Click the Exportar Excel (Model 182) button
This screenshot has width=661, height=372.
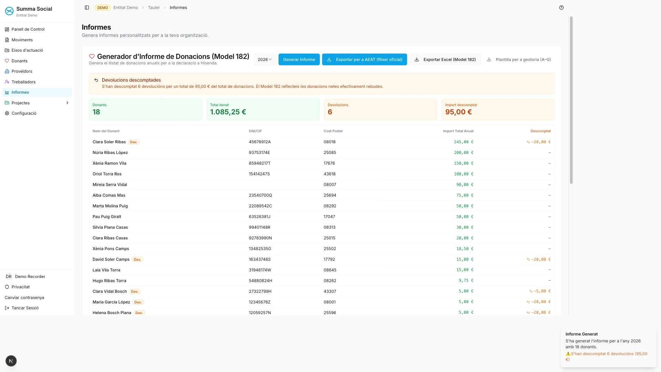(445, 60)
